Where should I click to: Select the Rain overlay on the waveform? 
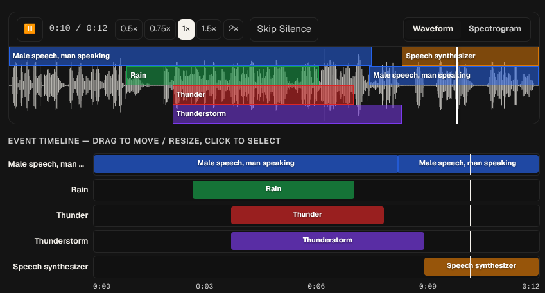[x=223, y=76]
